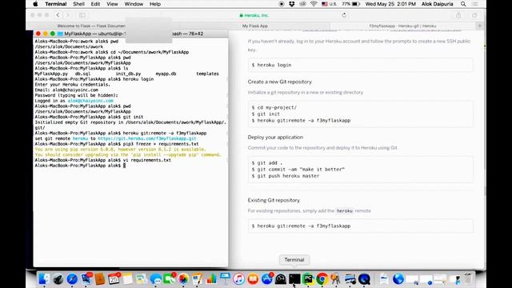Open Launchpad rocket icon in Dock
This screenshot has width=512, height=288.
pos(58,279)
